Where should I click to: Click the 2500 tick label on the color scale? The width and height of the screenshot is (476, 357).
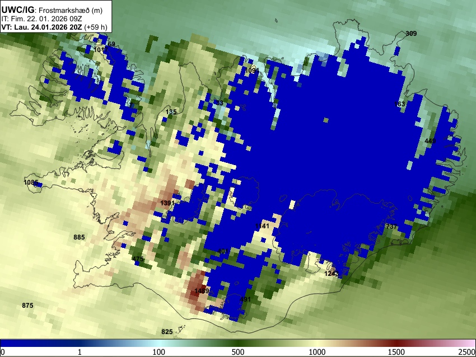point(468,352)
